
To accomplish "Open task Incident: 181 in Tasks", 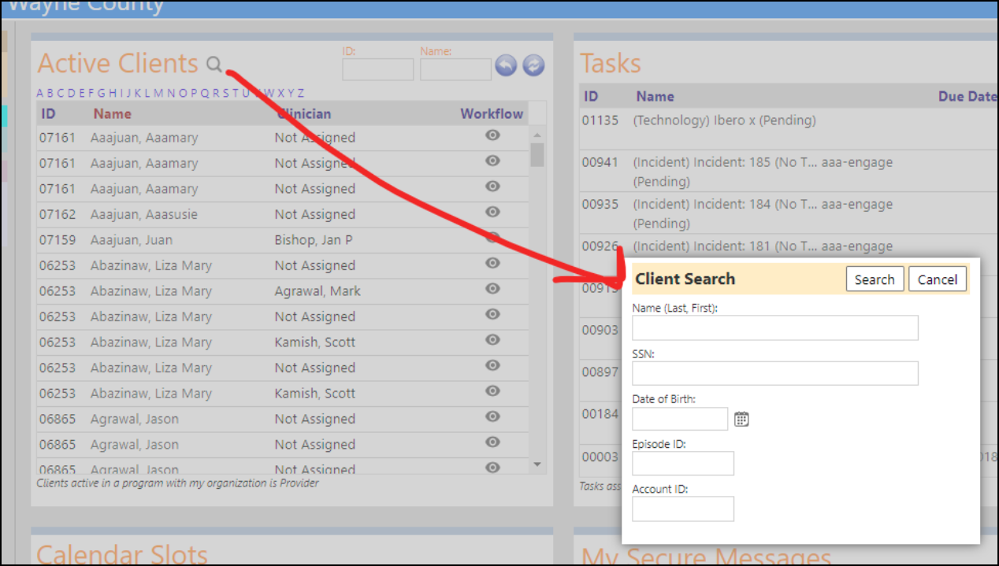I will [x=763, y=246].
